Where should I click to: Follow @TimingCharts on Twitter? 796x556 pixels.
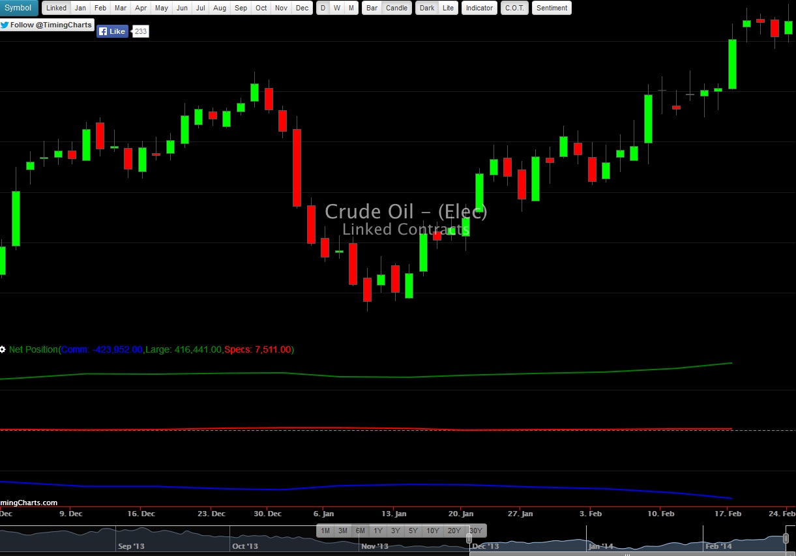pyautogui.click(x=47, y=24)
